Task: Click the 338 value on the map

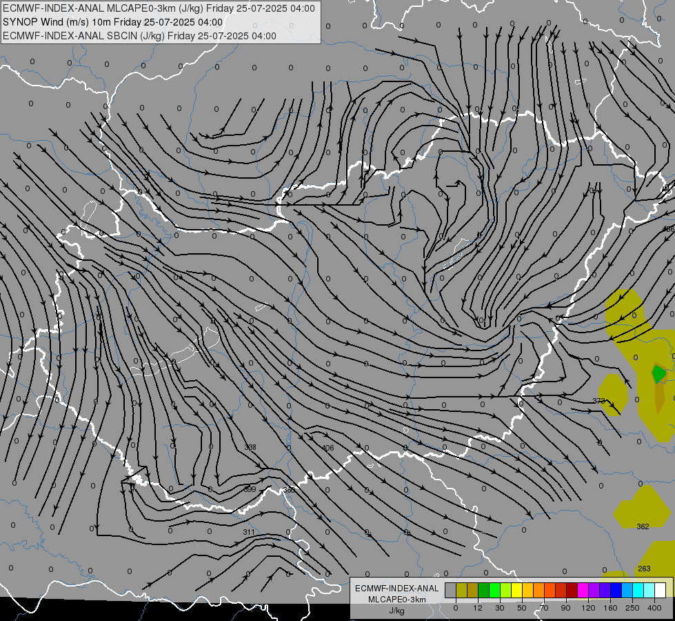Action: click(250, 447)
